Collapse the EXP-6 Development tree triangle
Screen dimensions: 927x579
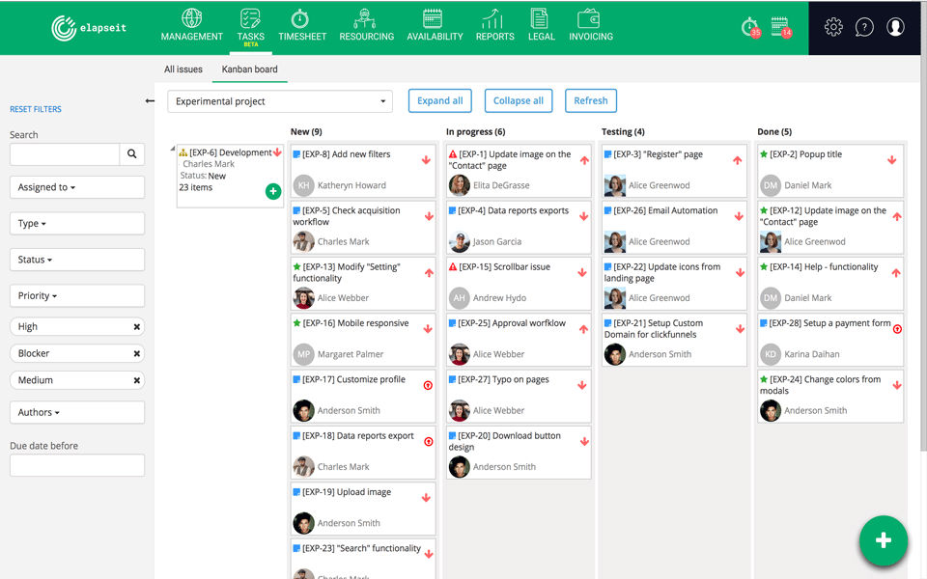pyautogui.click(x=173, y=149)
